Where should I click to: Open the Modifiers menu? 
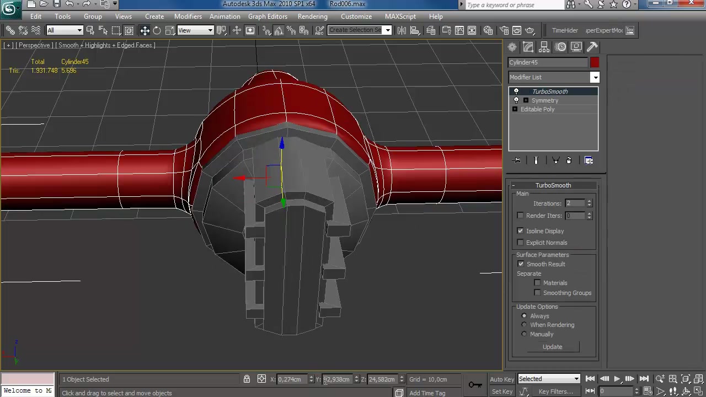pyautogui.click(x=188, y=17)
